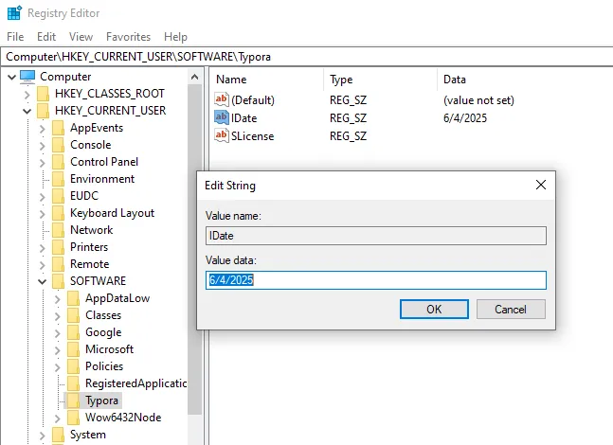Click the AppEvents folder icon
The image size is (613, 445).
(58, 128)
